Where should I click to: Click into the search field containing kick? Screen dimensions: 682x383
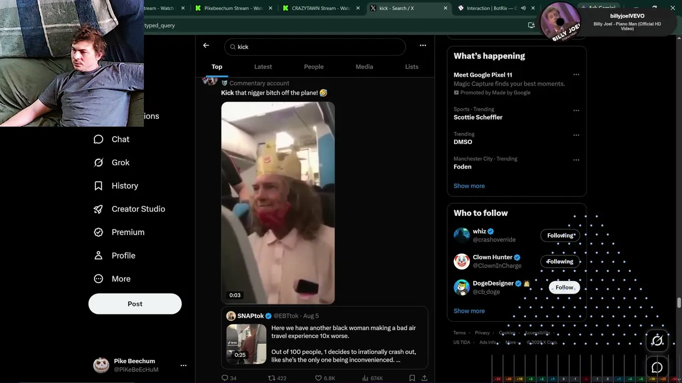click(x=315, y=47)
